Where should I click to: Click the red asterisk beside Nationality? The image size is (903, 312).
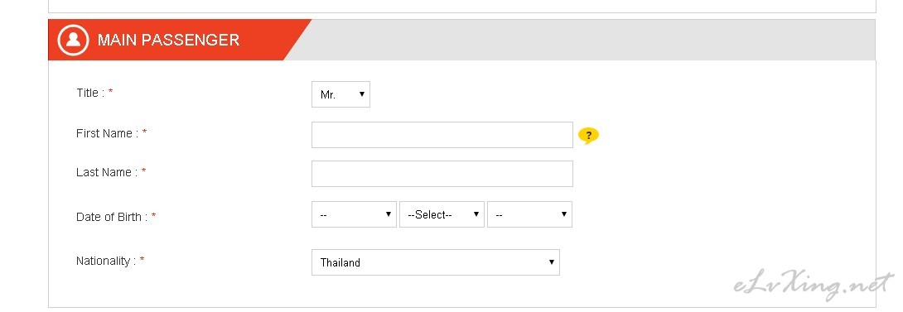click(x=142, y=260)
